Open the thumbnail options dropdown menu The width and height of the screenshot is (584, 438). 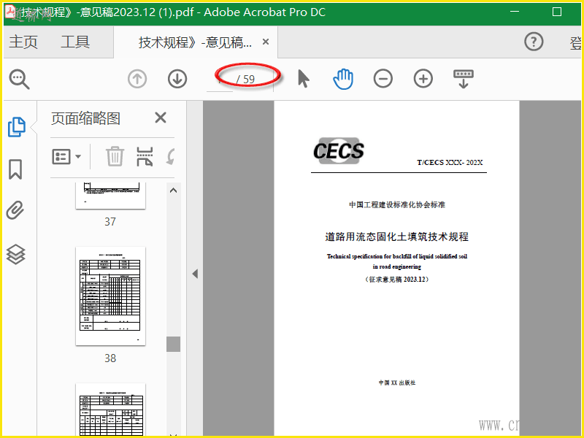pyautogui.click(x=66, y=156)
